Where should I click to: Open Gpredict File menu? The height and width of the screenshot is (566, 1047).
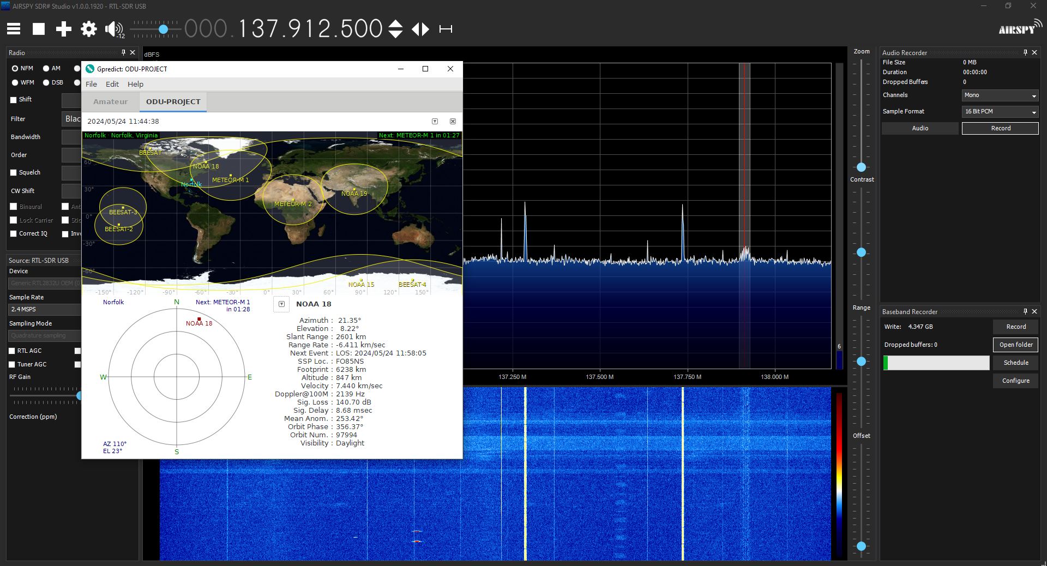91,84
